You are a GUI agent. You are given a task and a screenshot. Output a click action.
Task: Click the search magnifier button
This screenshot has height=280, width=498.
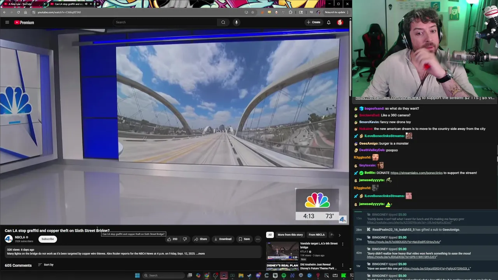point(223,22)
